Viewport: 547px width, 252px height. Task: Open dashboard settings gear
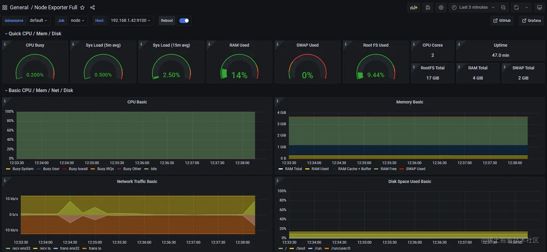pyautogui.click(x=441, y=7)
